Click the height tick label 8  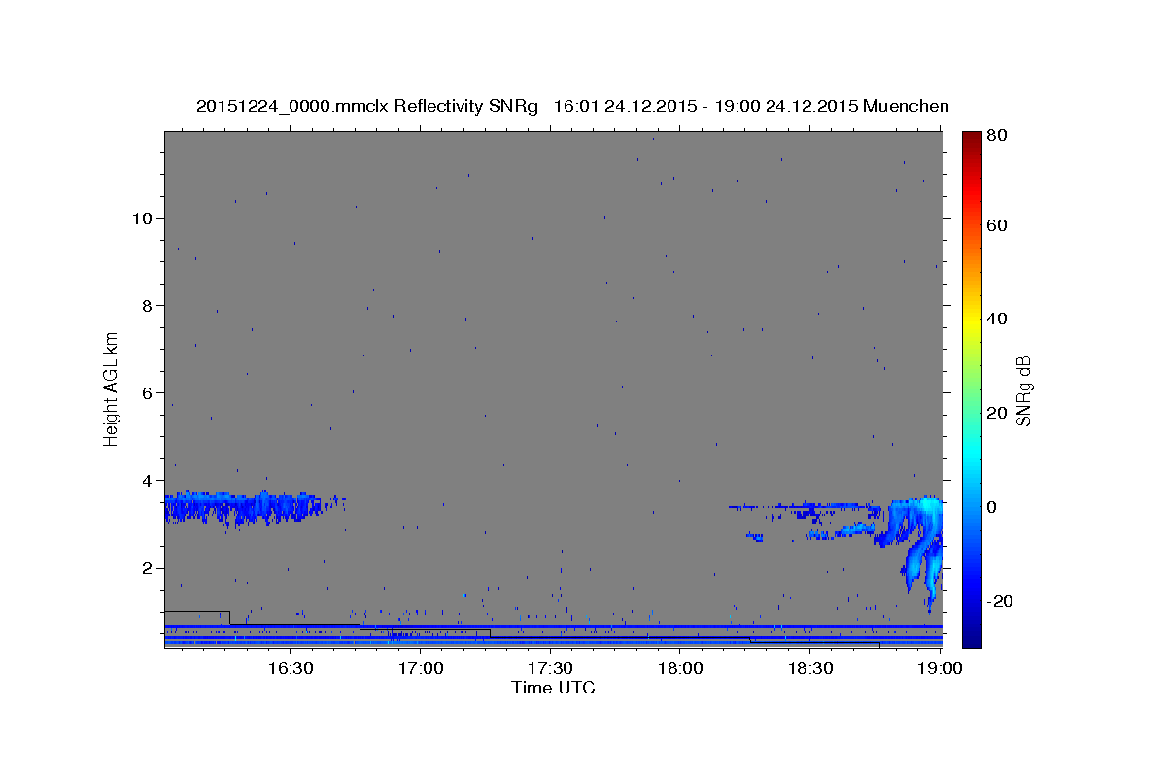click(146, 305)
